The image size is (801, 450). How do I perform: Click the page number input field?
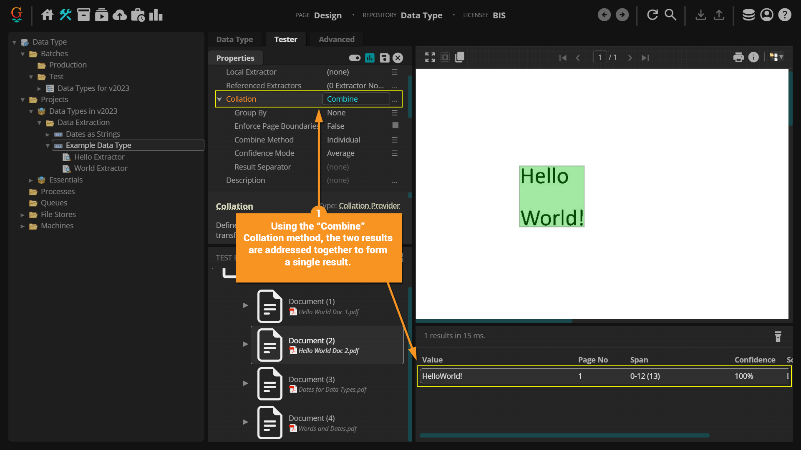tap(599, 57)
